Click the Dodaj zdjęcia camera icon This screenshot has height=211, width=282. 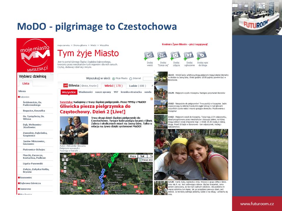click(x=175, y=56)
